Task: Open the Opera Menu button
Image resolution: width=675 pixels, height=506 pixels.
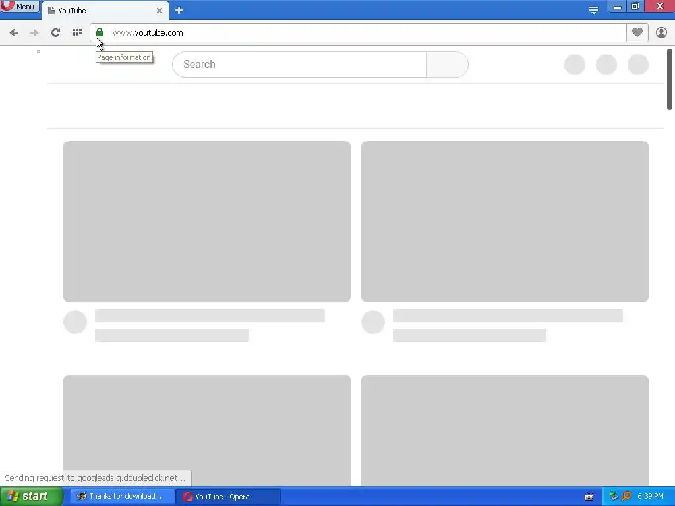Action: pos(20,6)
